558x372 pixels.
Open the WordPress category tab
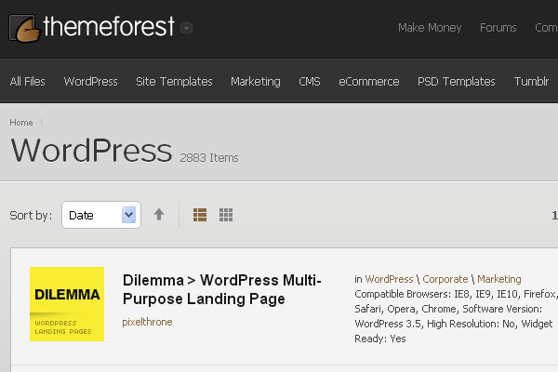pos(91,82)
